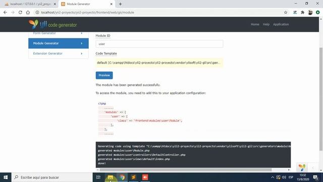Click the generated successfully message
The image size is (323, 182).
click(x=128, y=85)
